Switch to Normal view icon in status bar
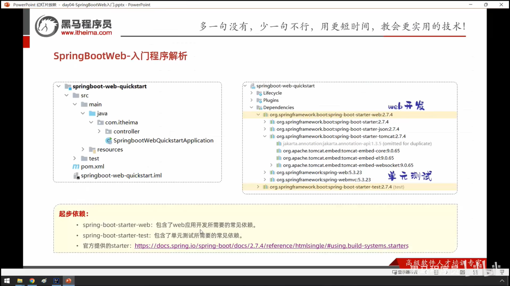Screen dimensions: 510x286 tap(462, 272)
